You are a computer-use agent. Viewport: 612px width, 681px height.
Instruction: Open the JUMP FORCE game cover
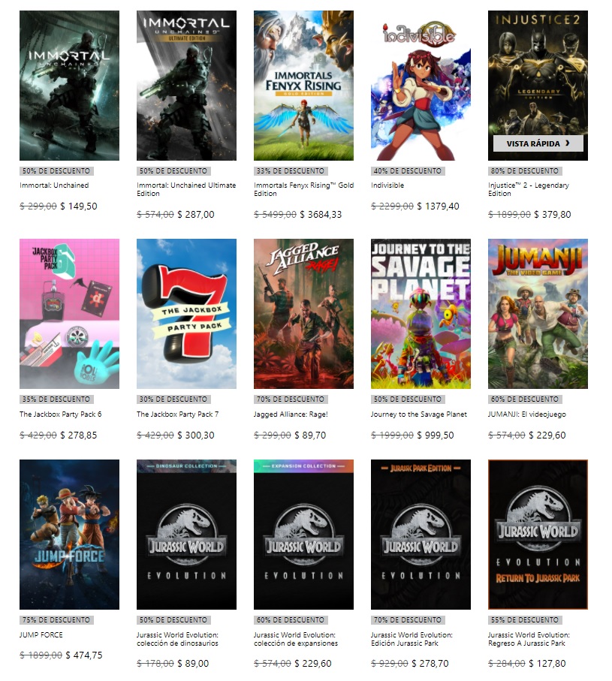69,534
